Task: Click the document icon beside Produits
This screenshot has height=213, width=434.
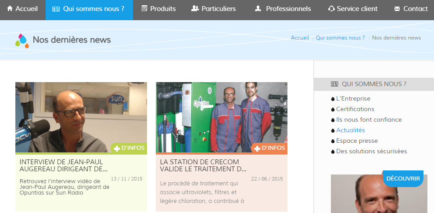Action: click(x=144, y=9)
